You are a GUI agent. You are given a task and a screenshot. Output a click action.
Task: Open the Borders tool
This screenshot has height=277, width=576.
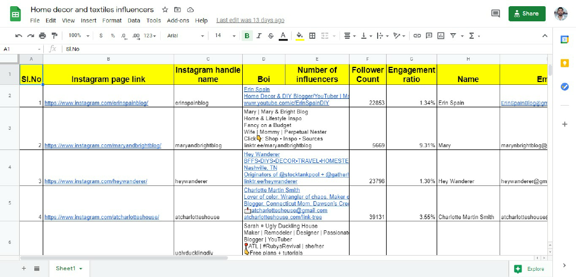[x=312, y=35]
